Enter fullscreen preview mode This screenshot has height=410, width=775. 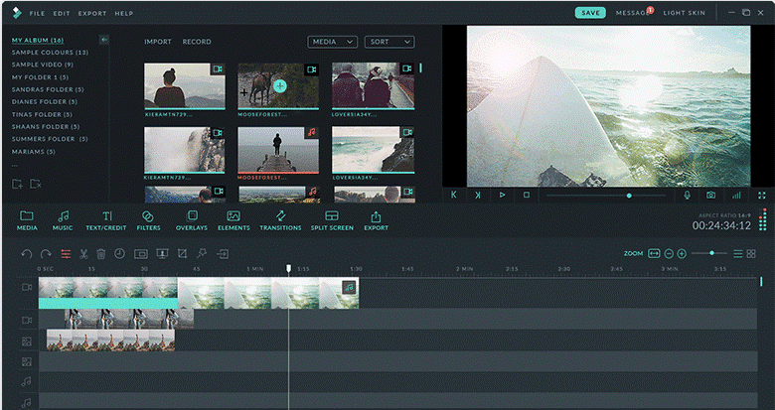click(x=762, y=196)
